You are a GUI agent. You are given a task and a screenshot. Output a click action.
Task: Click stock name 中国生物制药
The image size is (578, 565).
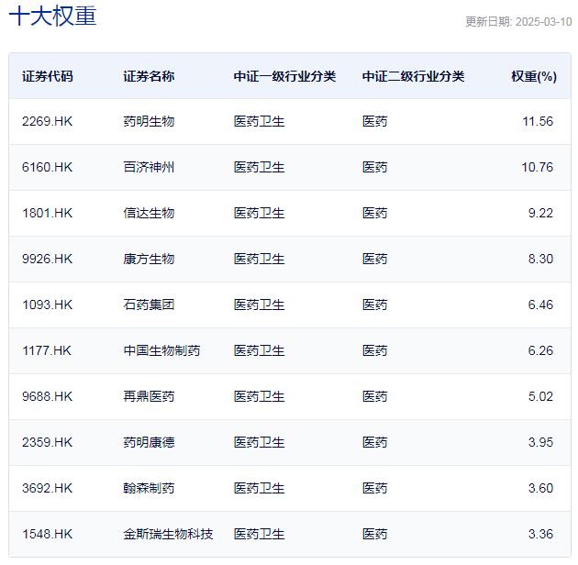[161, 350]
